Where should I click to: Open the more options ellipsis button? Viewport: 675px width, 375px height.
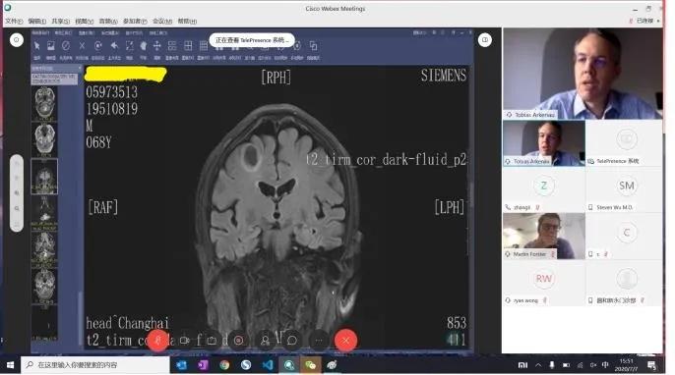[319, 341]
